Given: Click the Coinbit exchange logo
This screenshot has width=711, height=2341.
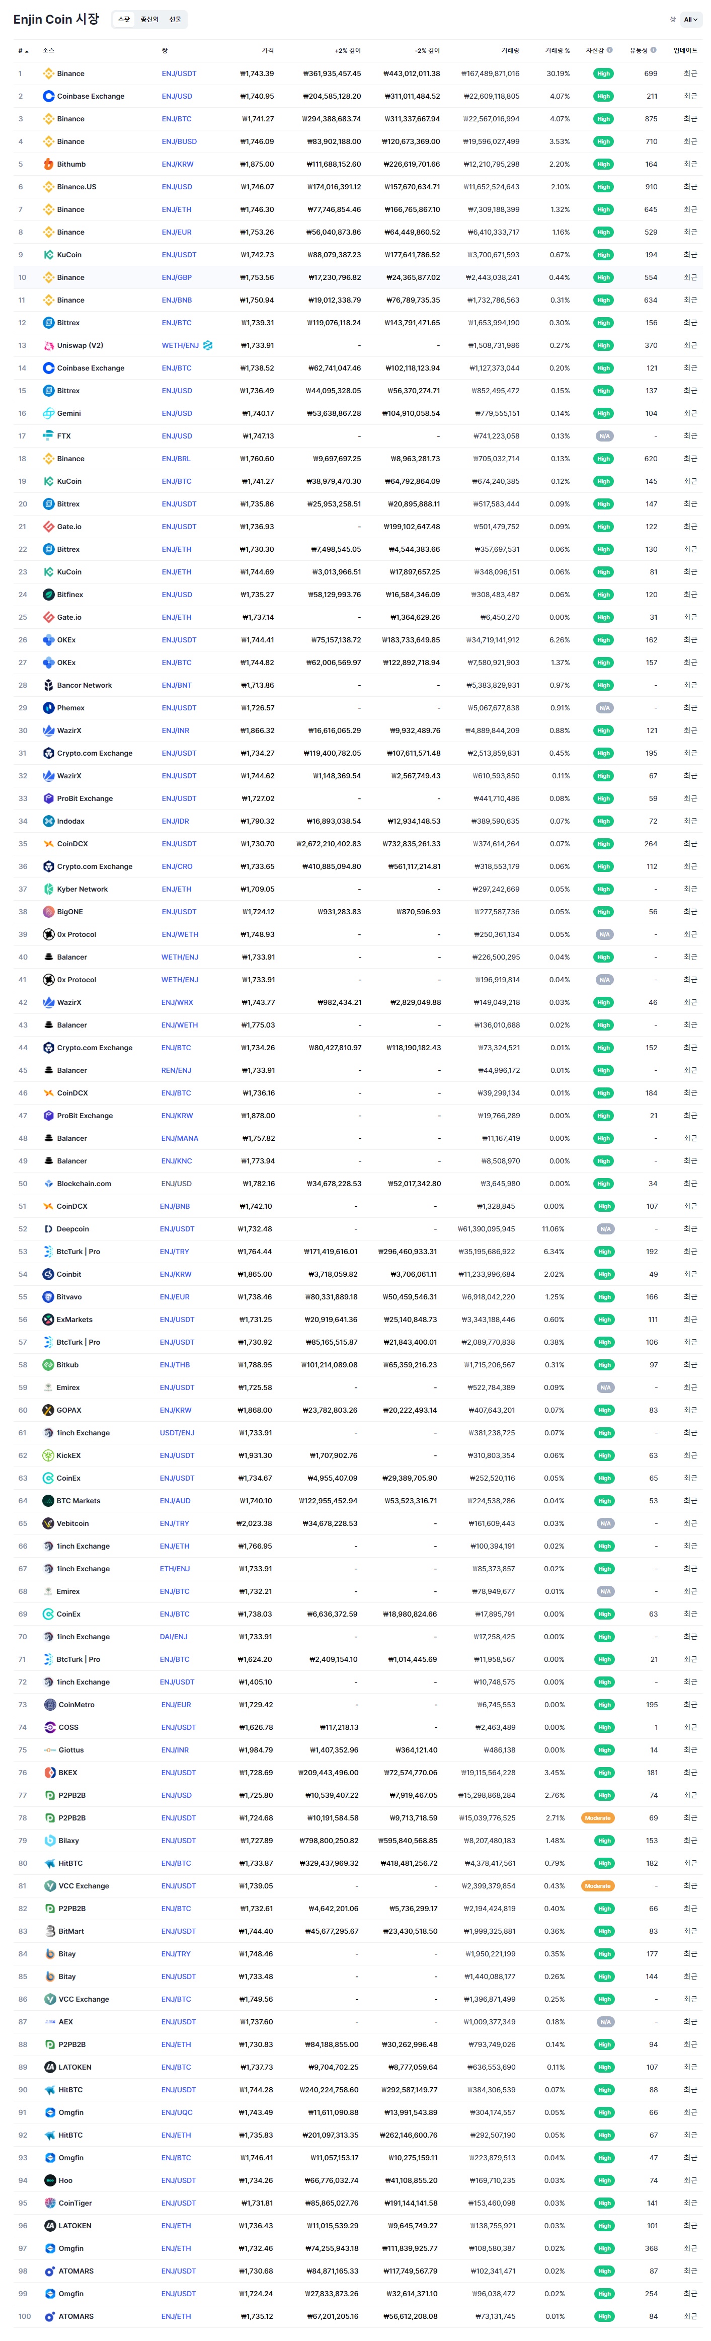Looking at the screenshot, I should (48, 1274).
